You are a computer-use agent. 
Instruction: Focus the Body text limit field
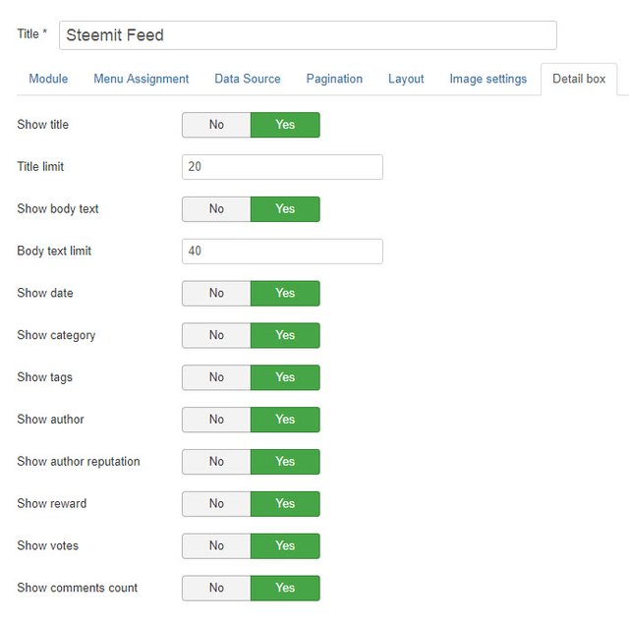(282, 251)
